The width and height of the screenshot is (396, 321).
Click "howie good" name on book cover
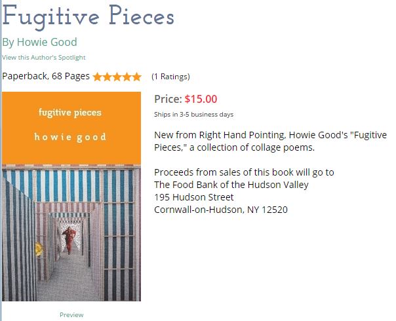[70, 137]
